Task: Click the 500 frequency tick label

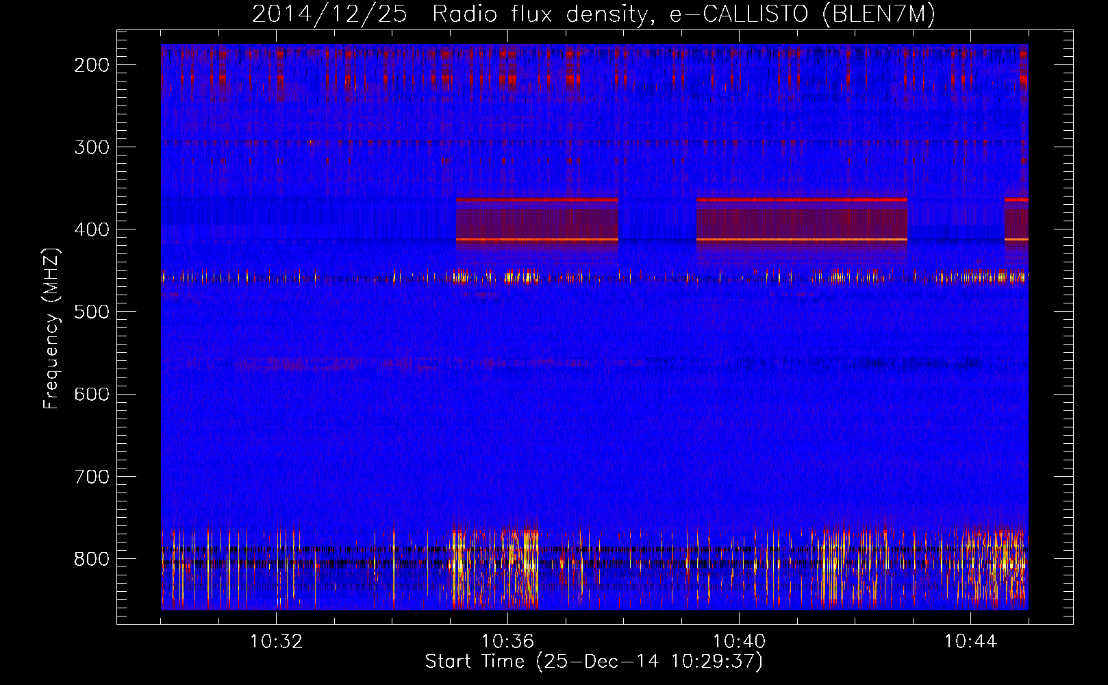Action: pos(91,312)
